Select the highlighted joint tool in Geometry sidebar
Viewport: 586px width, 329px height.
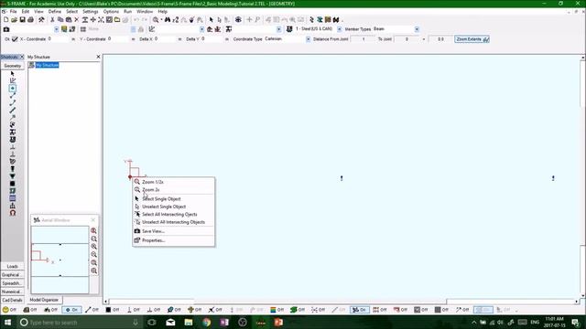point(12,89)
